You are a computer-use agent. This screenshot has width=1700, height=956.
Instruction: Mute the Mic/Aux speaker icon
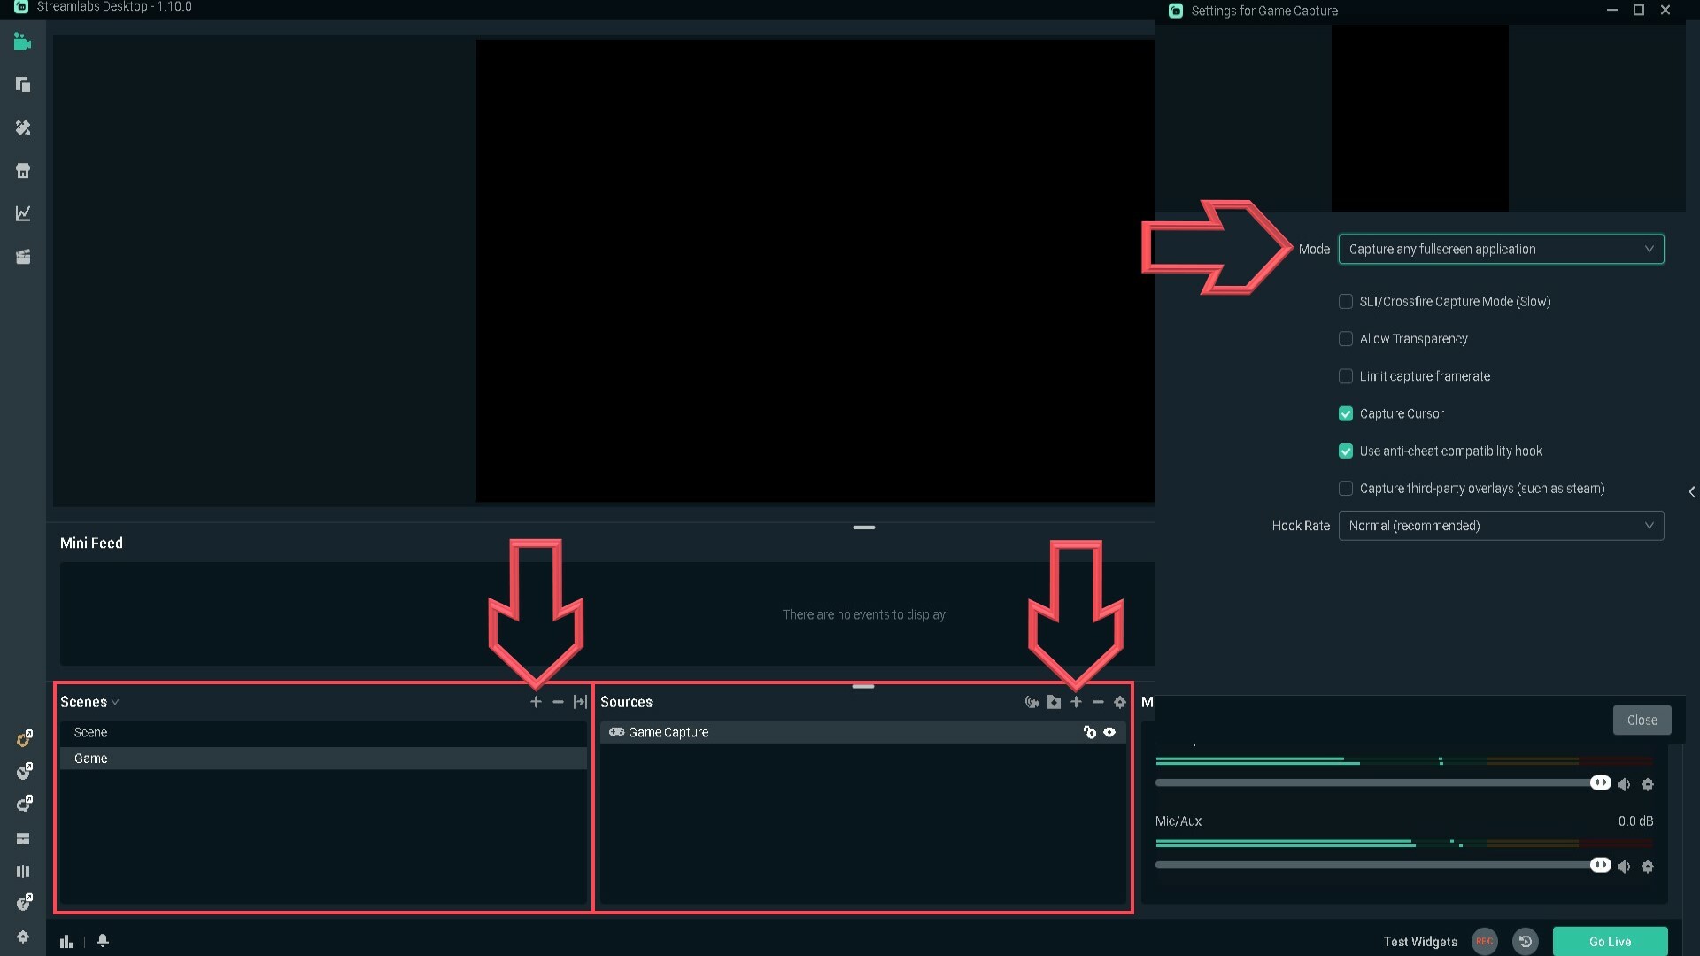[x=1624, y=867]
